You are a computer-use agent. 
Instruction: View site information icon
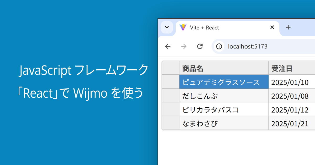coord(219,47)
